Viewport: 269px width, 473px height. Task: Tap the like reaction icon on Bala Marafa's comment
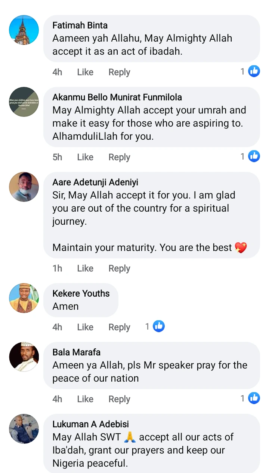tap(254, 398)
